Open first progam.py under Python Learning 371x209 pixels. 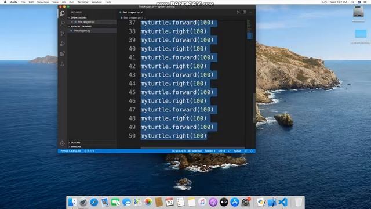tap(82, 31)
